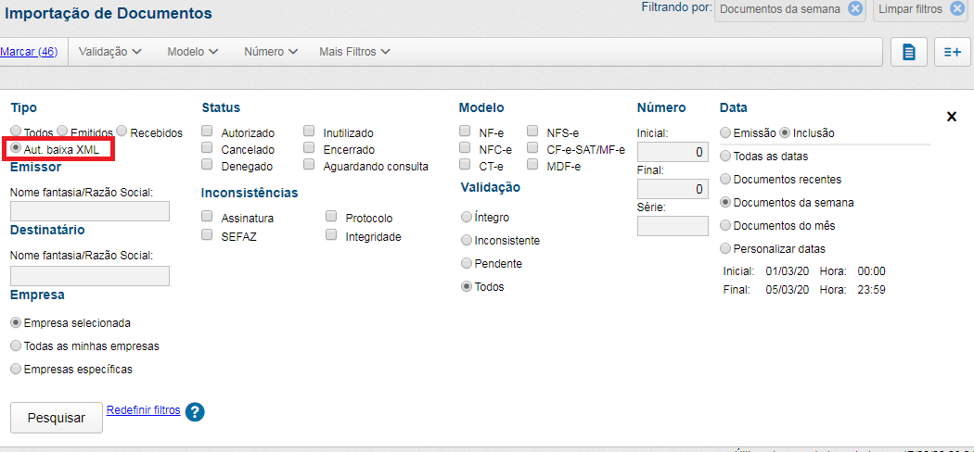Image resolution: width=974 pixels, height=452 pixels.
Task: Click the X on 'Limpar filtros'
Action: [x=956, y=9]
